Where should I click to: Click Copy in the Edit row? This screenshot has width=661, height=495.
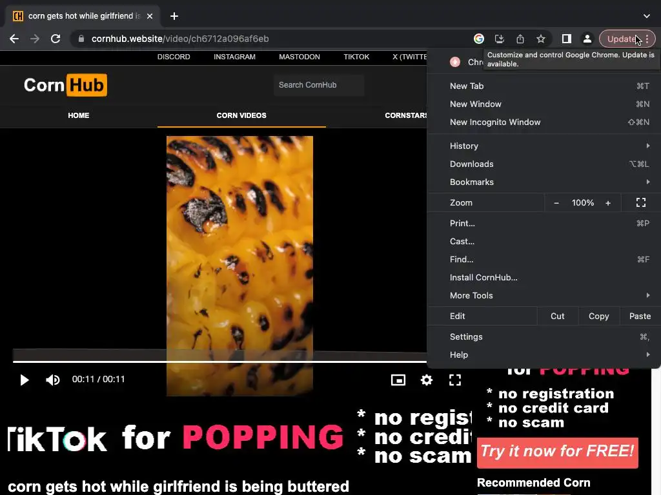[598, 316]
